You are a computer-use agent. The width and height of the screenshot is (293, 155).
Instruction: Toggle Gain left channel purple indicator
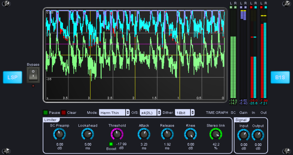(241, 7)
